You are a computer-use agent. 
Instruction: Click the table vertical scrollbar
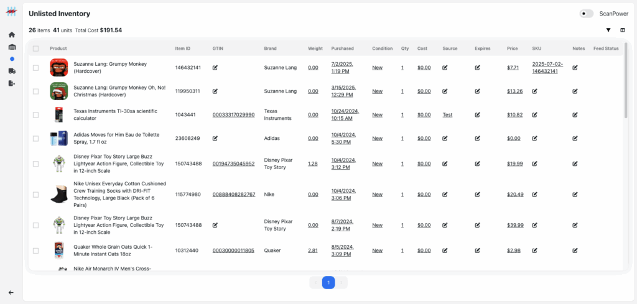(x=626, y=80)
